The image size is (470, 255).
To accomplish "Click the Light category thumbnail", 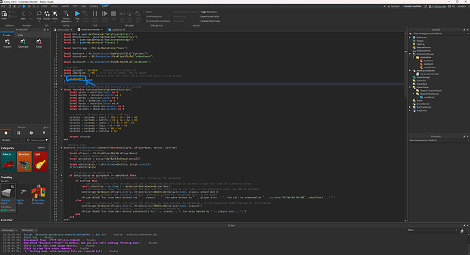I will [x=40, y=162].
